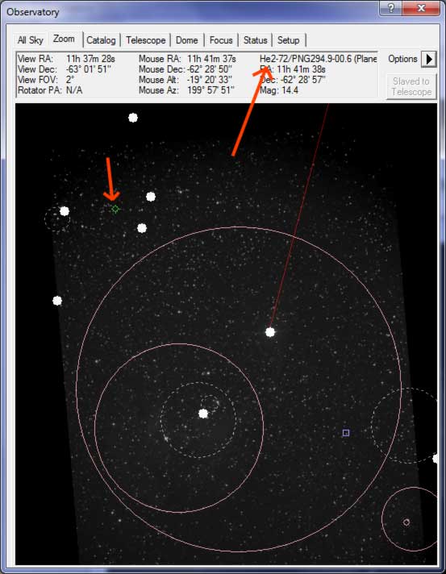Click Mouse Az value 199° 57' 51"

click(x=210, y=90)
